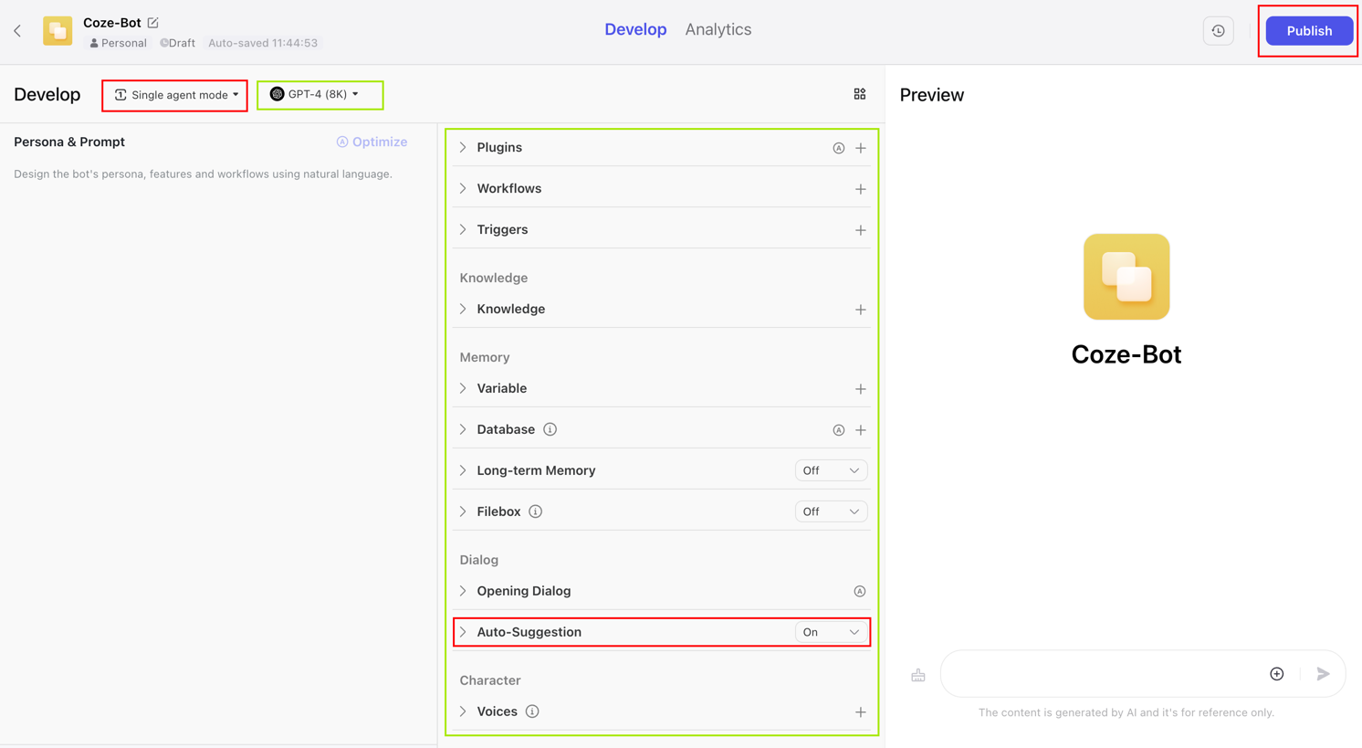Show Filebox info icon
The image size is (1362, 748).
coord(535,511)
